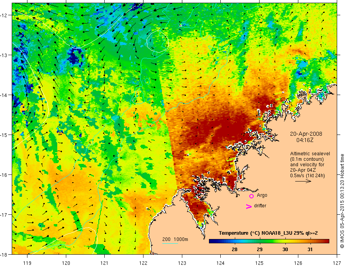The height and width of the screenshot is (266, 345).
Task: Click the 'Argo' legend label
Action: [262, 195]
